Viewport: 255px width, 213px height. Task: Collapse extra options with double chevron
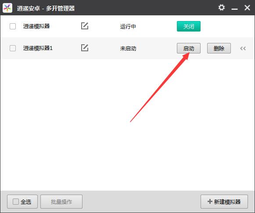[x=243, y=48]
